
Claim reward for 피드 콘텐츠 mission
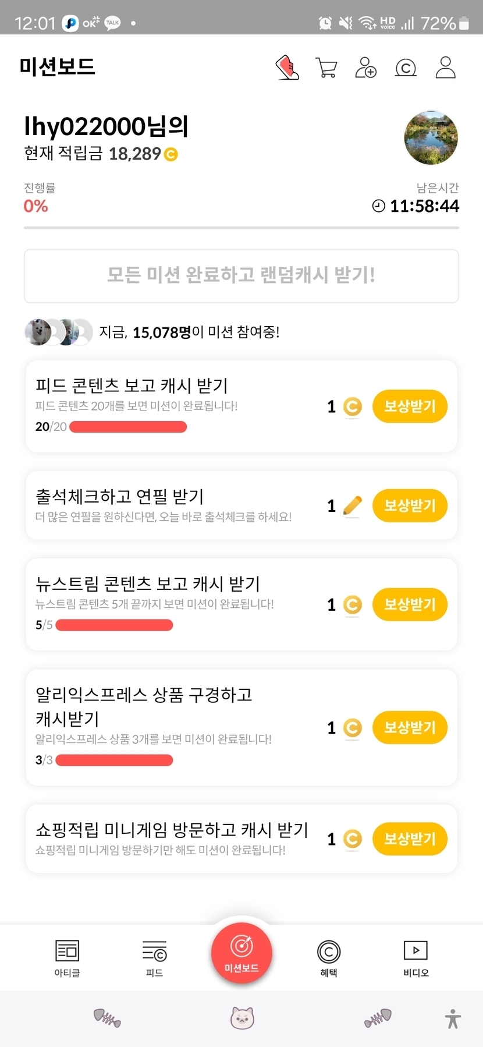coord(410,406)
